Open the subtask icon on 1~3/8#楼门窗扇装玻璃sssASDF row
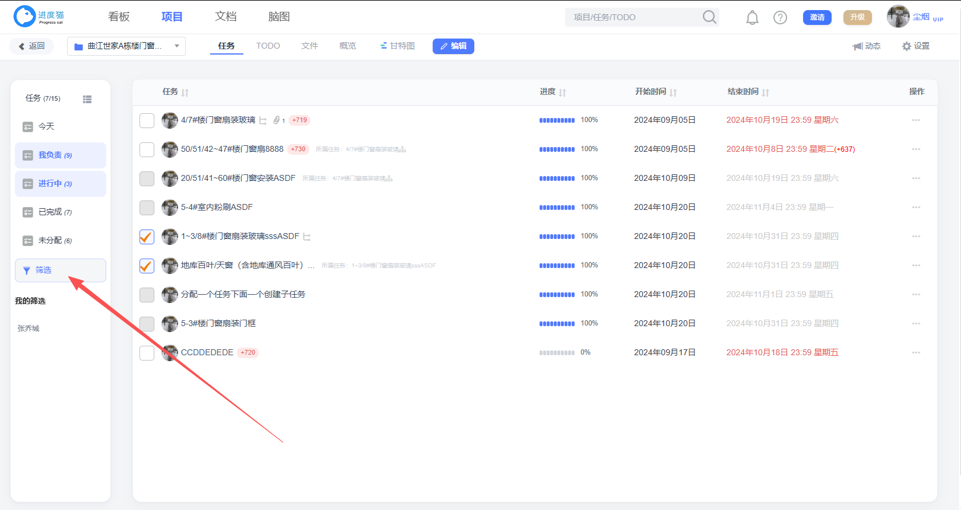This screenshot has width=961, height=510. tap(307, 237)
